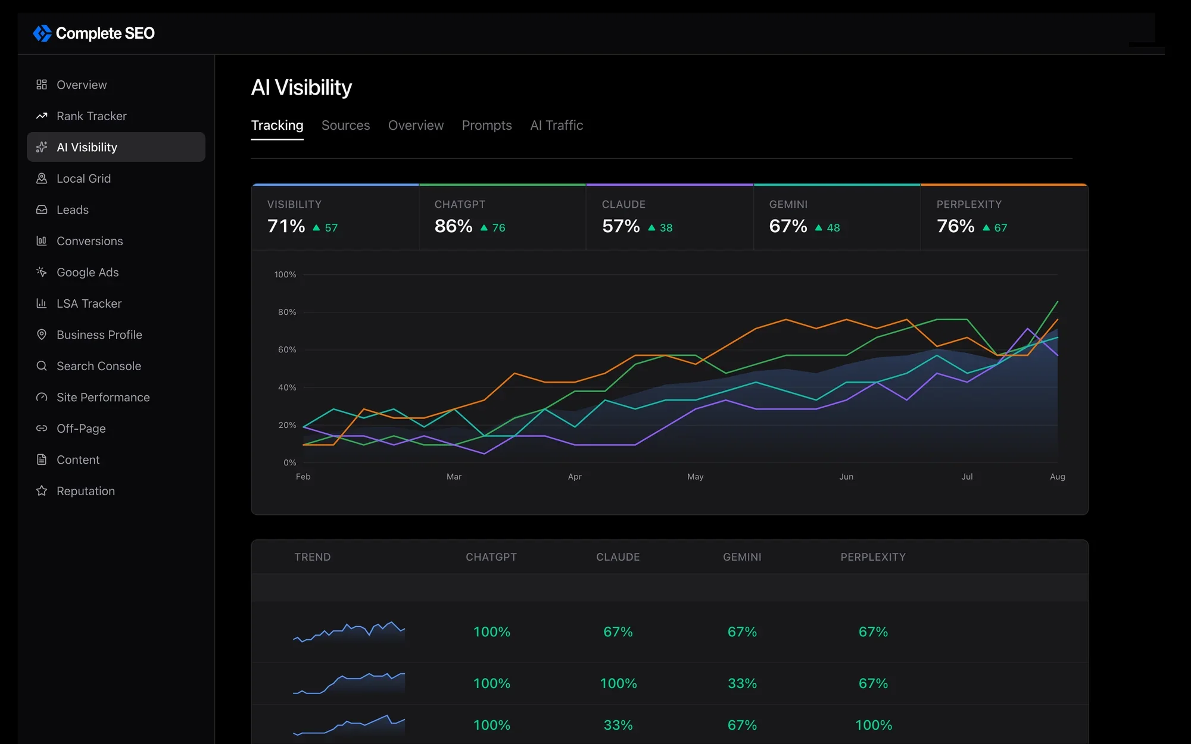Click third row's trend sparkline
Screen dimensions: 1191x744
349,725
